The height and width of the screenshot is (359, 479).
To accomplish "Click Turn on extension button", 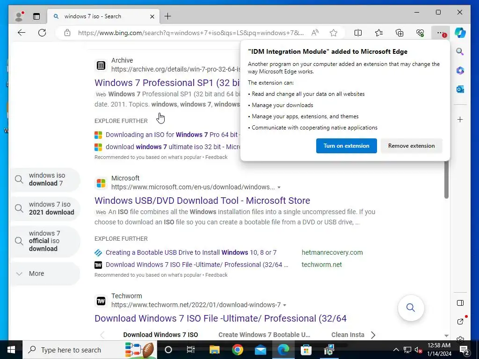I will pos(347,146).
